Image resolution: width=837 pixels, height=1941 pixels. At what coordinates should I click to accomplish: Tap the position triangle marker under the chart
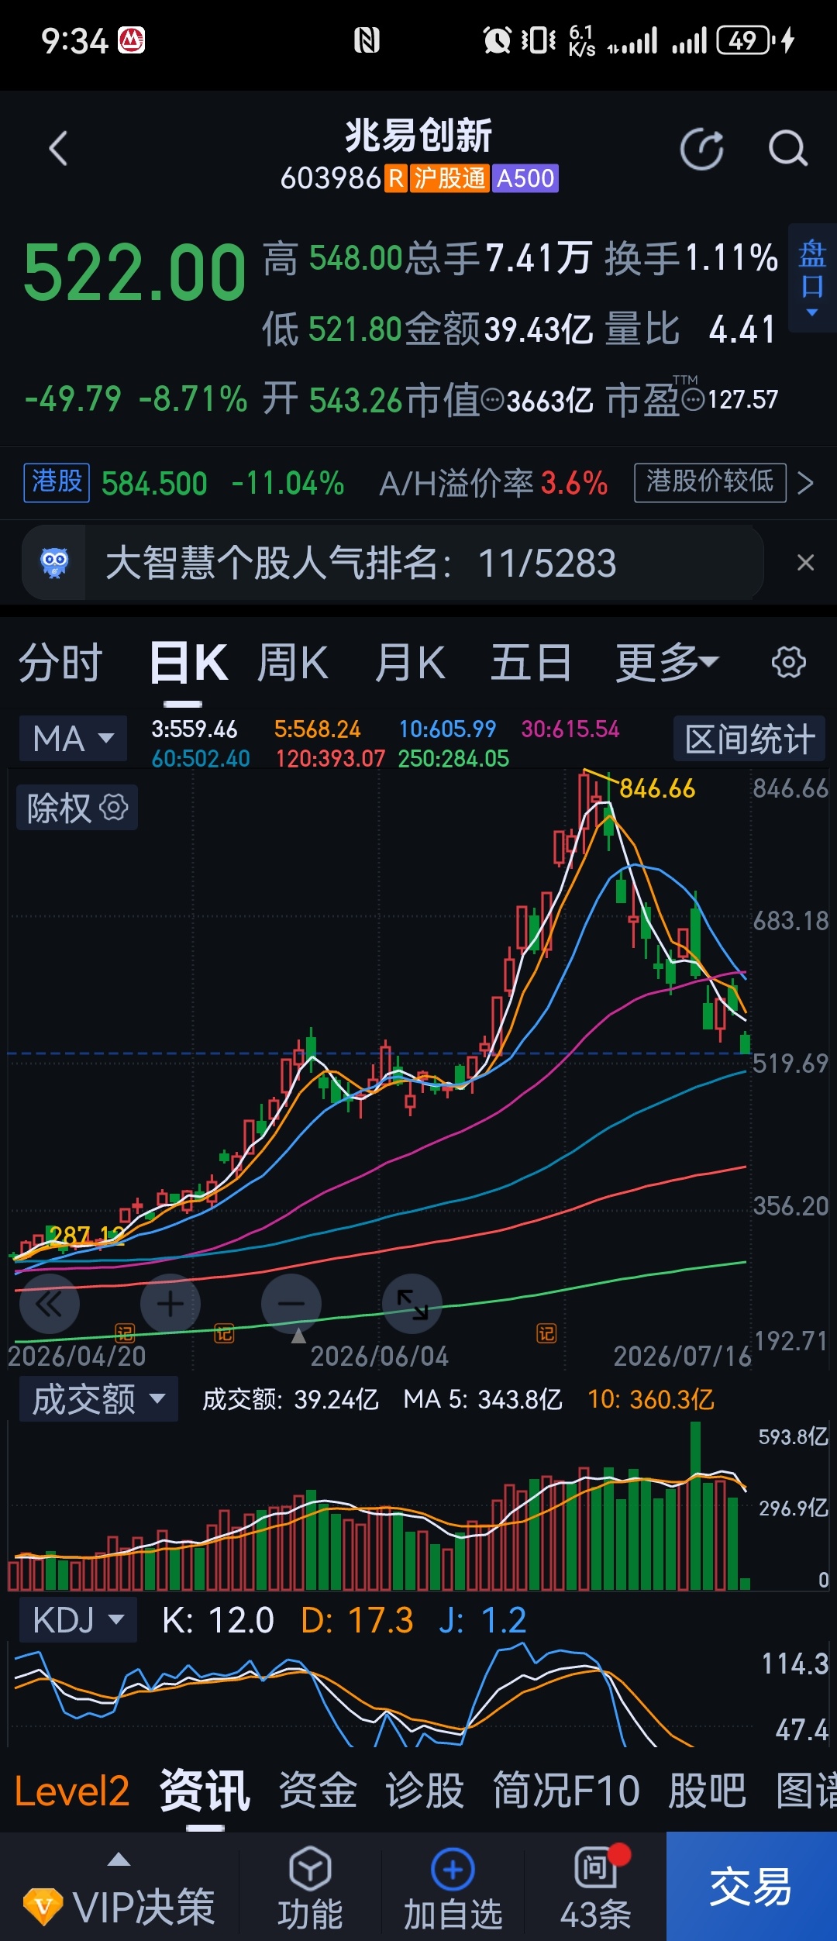tap(298, 1336)
